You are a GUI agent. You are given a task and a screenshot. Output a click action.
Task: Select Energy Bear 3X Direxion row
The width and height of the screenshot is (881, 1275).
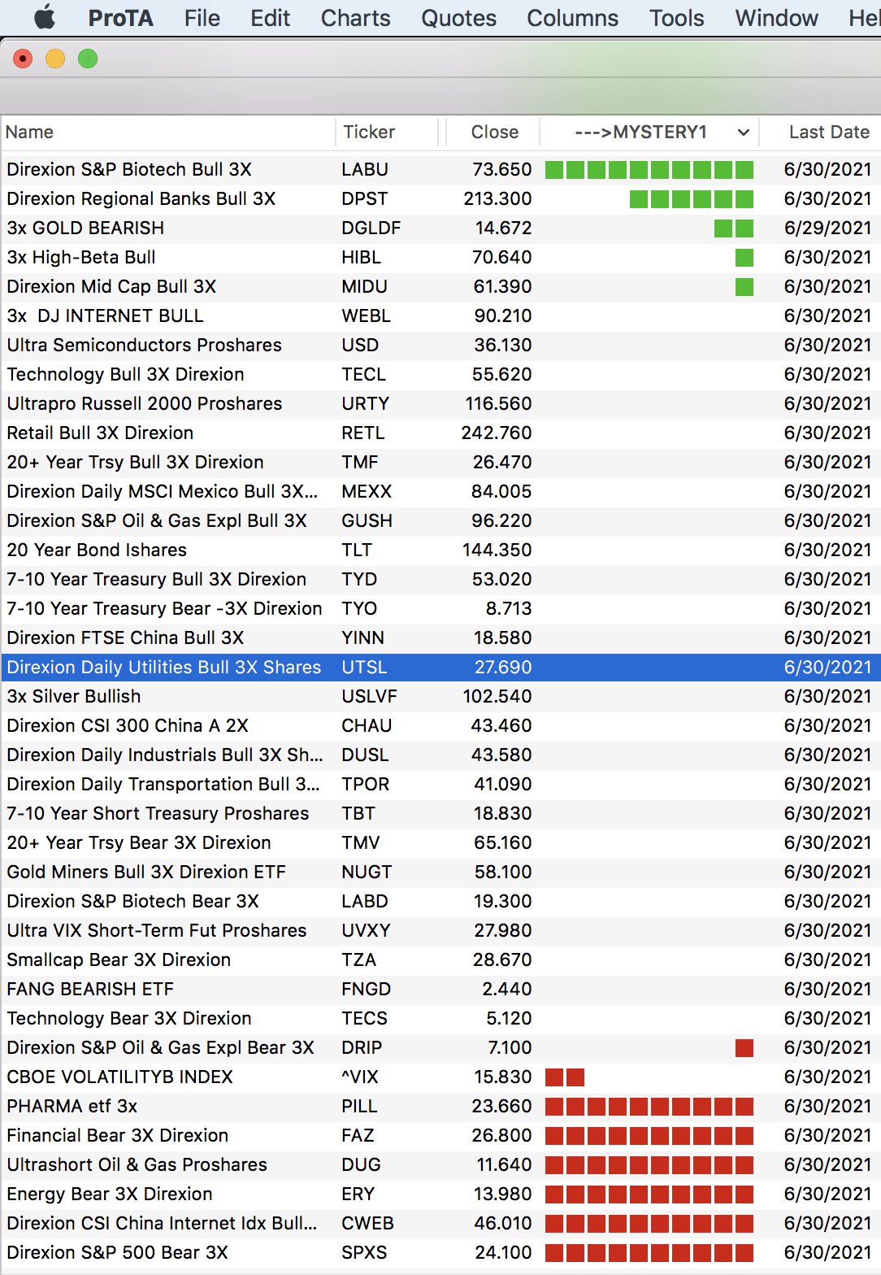(440, 1194)
